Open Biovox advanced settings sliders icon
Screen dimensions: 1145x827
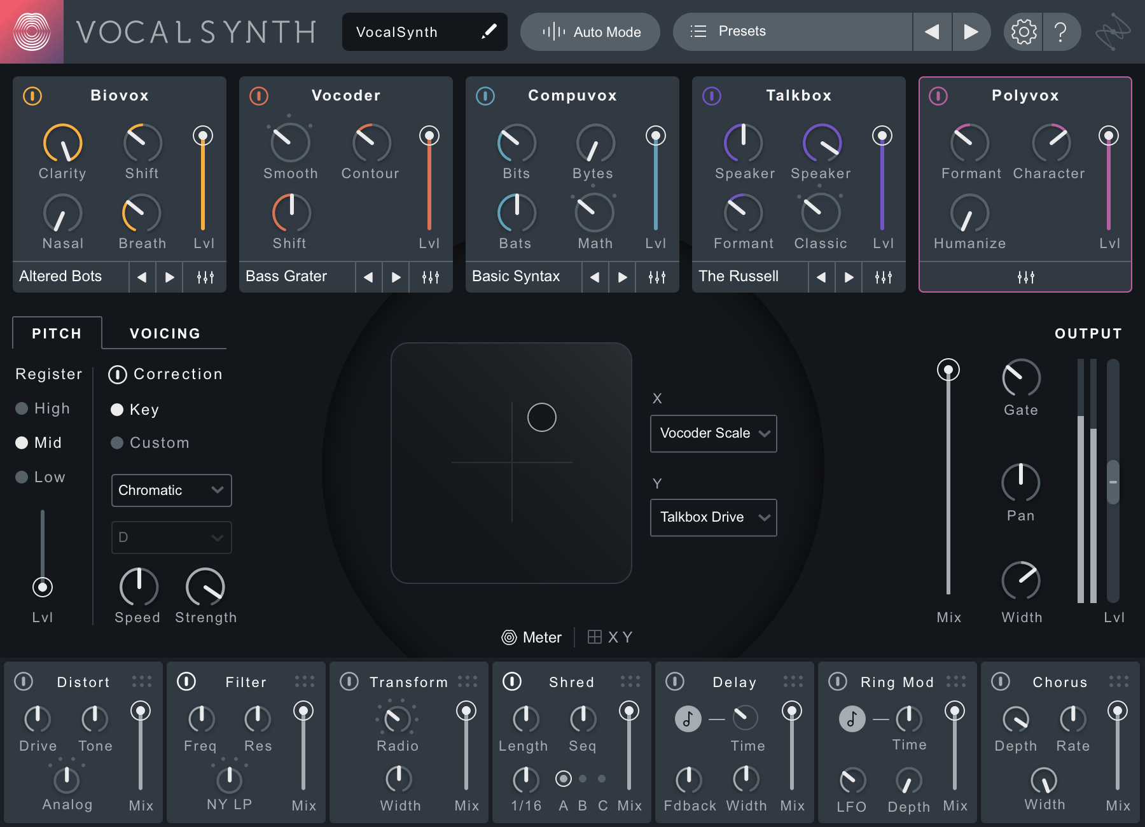(x=205, y=277)
